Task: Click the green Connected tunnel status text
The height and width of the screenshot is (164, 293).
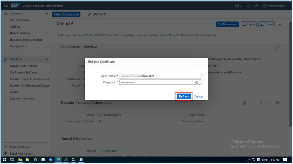Action: point(110,151)
